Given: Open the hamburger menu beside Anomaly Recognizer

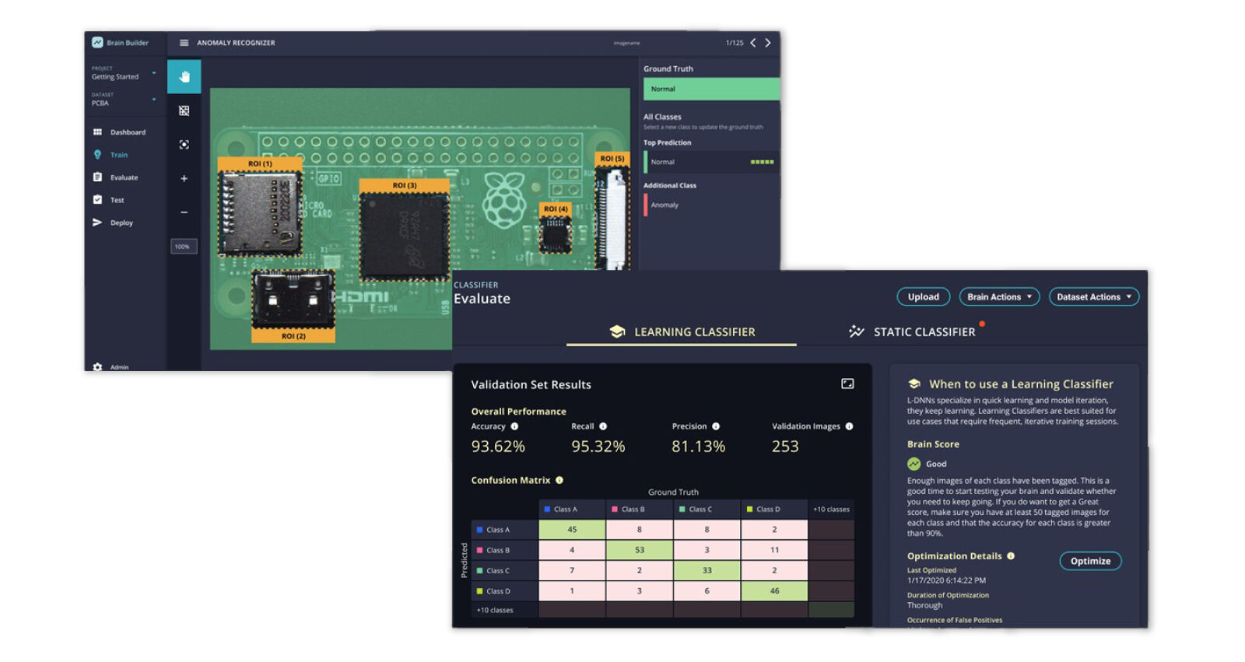Looking at the screenshot, I should tap(184, 43).
